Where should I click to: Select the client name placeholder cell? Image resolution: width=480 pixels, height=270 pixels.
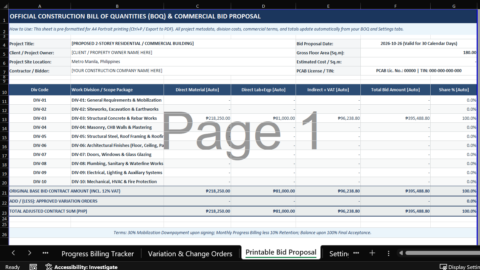pyautogui.click(x=183, y=53)
